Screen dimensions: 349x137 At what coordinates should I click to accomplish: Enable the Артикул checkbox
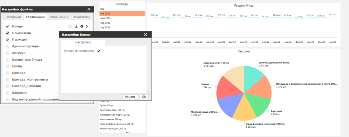[8, 53]
